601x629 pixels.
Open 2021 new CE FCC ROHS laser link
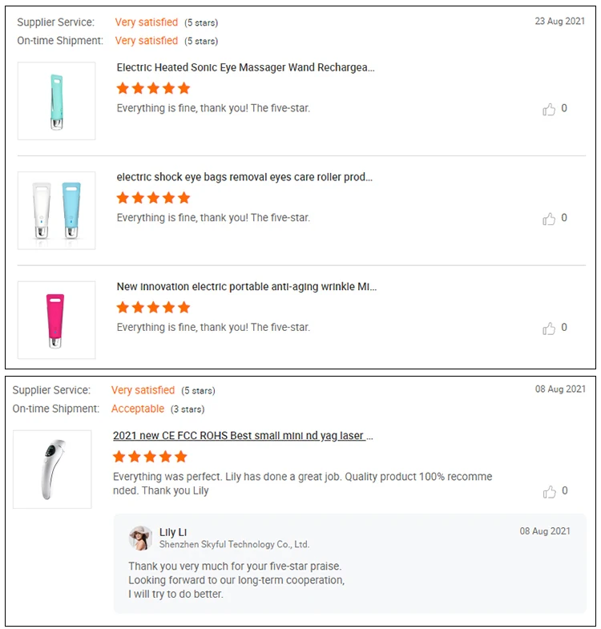click(243, 436)
